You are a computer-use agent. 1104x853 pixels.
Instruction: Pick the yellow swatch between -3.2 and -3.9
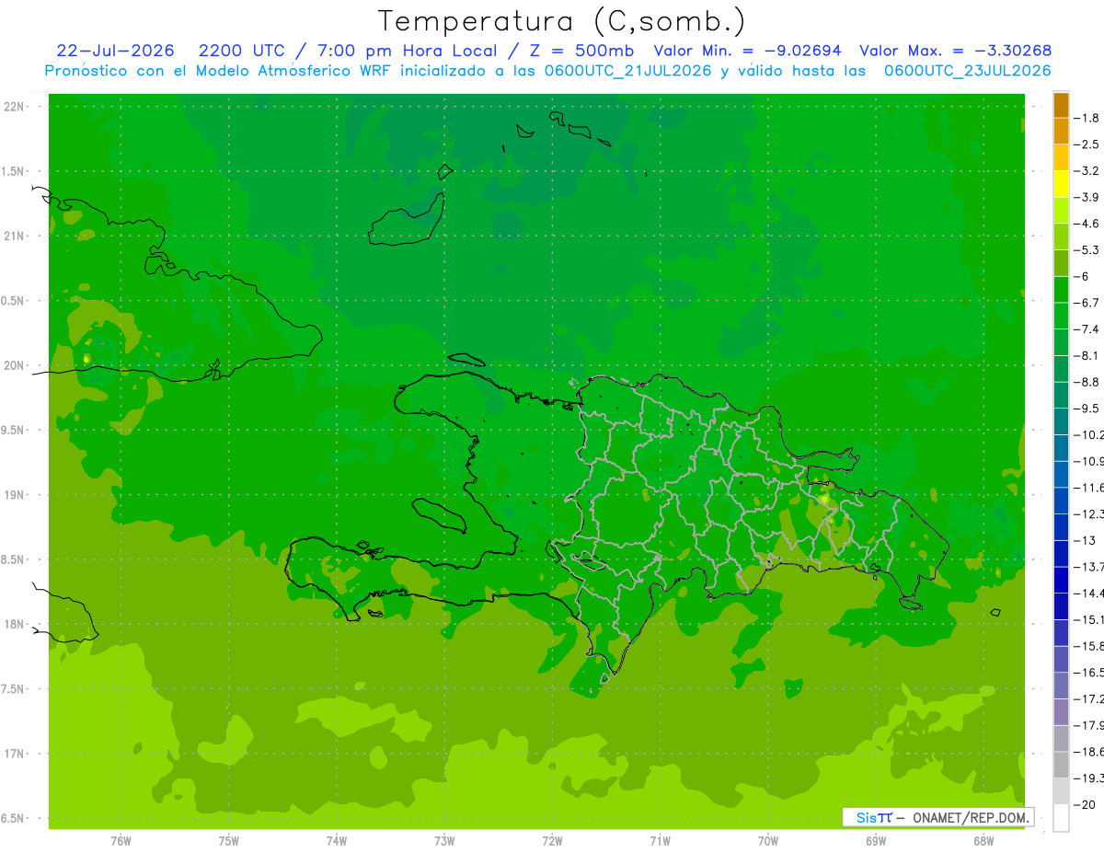tap(1061, 184)
